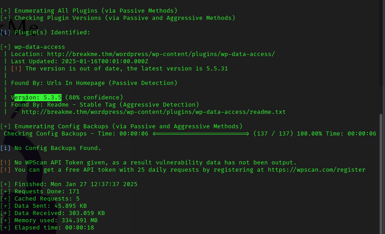Click the Found By Urls In Homepage line
This screenshot has height=234, width=385.
coord(94,83)
